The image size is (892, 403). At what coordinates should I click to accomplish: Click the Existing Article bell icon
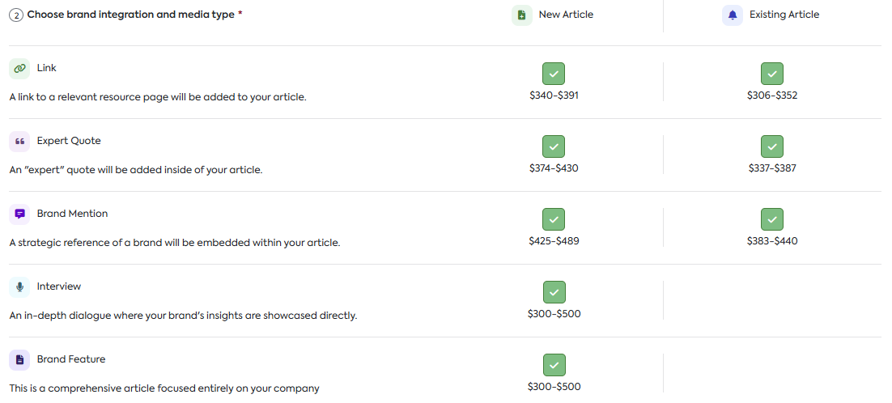[733, 15]
